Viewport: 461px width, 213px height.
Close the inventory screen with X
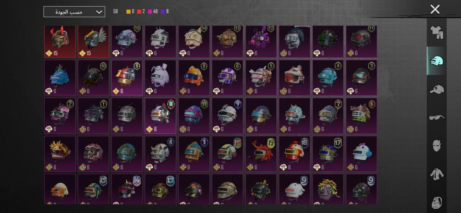pyautogui.click(x=435, y=10)
